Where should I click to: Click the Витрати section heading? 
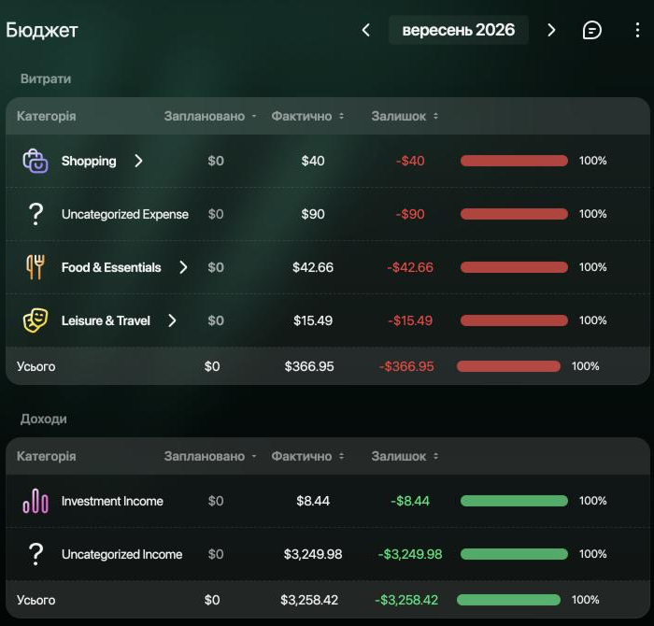46,78
